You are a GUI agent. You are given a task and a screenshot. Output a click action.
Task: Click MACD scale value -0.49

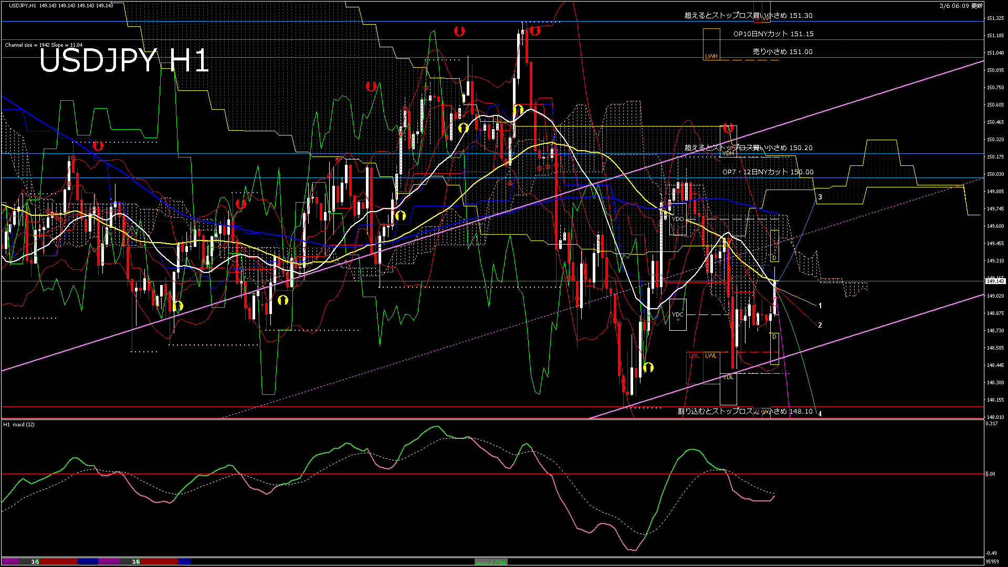[992, 553]
